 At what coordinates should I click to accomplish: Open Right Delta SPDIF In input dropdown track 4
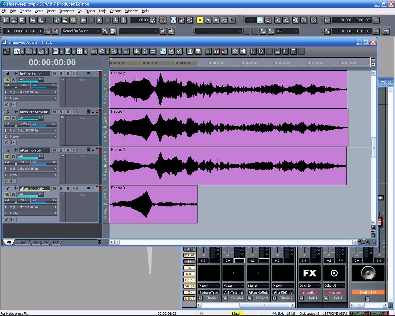point(31,92)
